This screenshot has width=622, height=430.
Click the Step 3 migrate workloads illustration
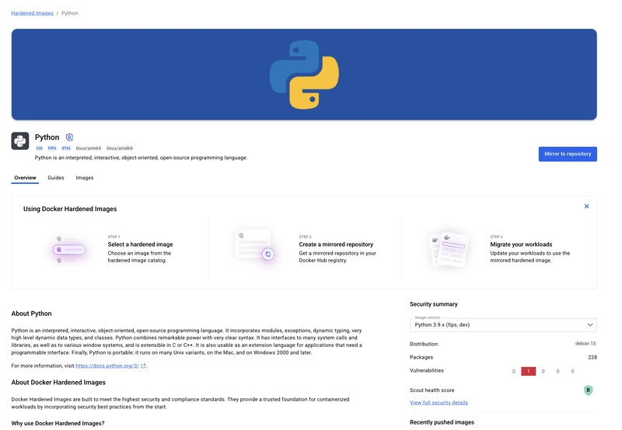449,249
